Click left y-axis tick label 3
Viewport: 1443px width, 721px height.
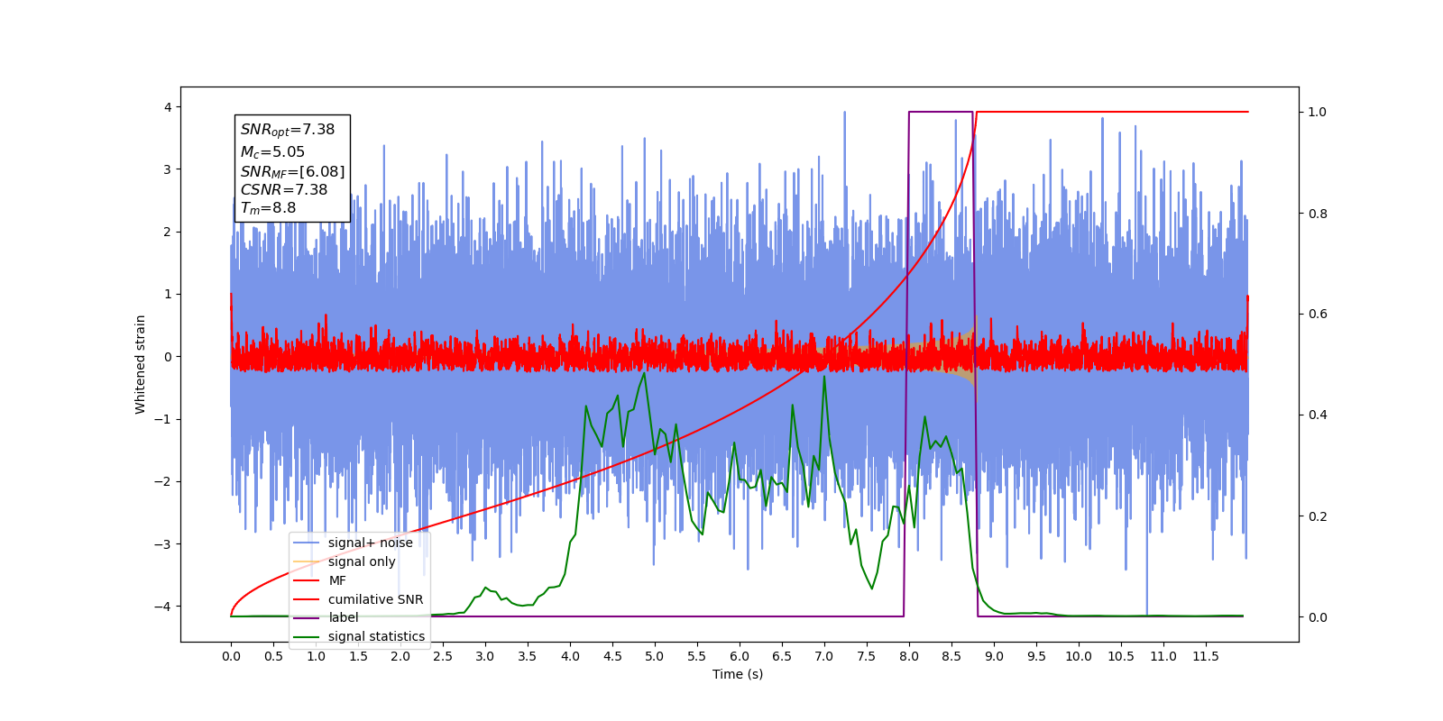(x=168, y=169)
